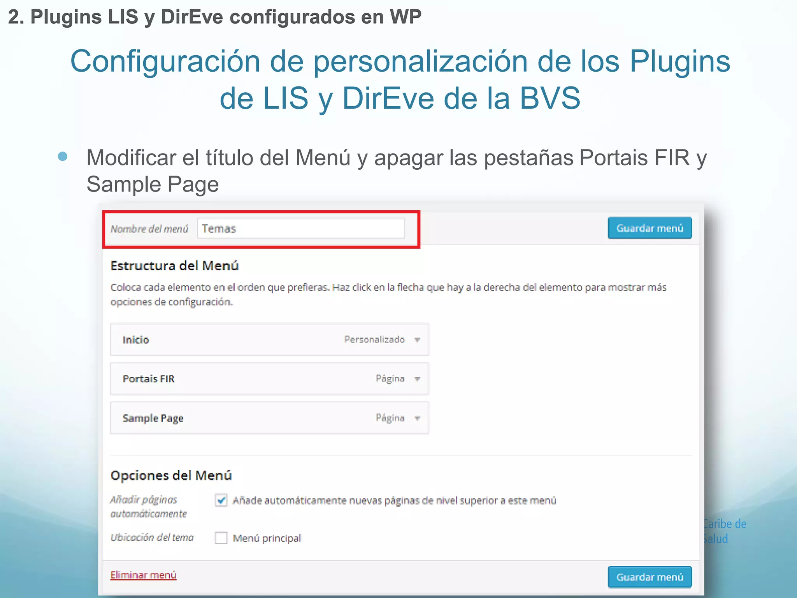Click the top Guardar menú button
The height and width of the screenshot is (598, 797).
pos(650,228)
